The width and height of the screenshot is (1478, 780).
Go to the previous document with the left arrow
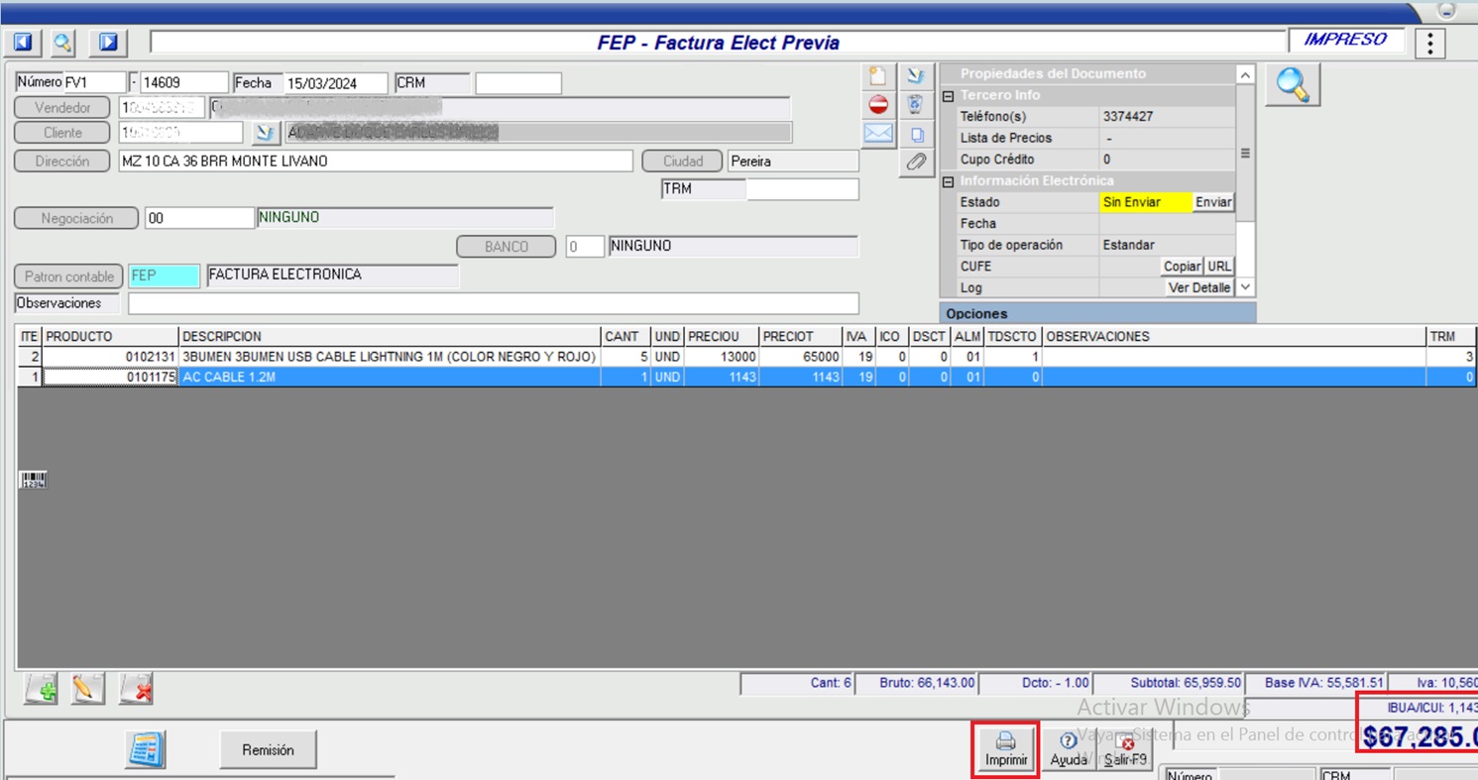pyautogui.click(x=23, y=43)
